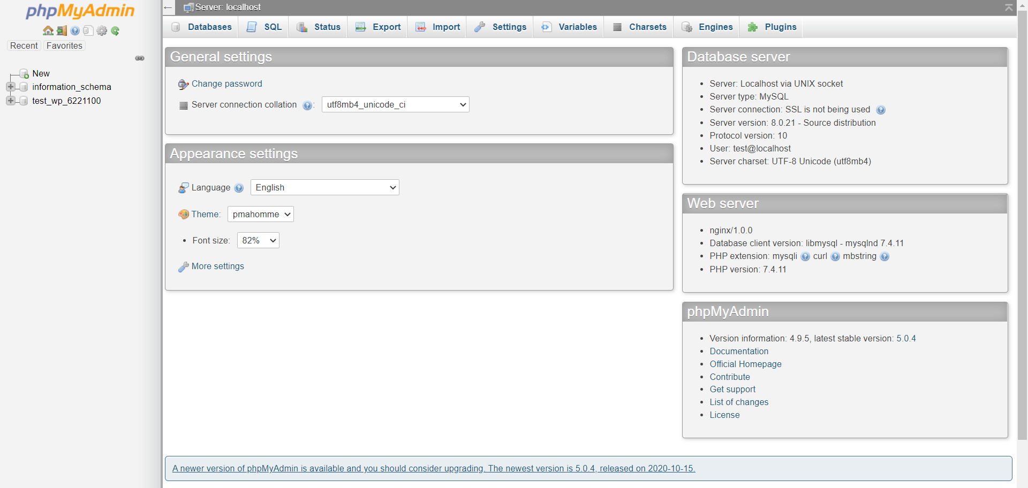The height and width of the screenshot is (488, 1028).
Task: Click 'PHP version: 7.4.11' text
Action: 748,269
